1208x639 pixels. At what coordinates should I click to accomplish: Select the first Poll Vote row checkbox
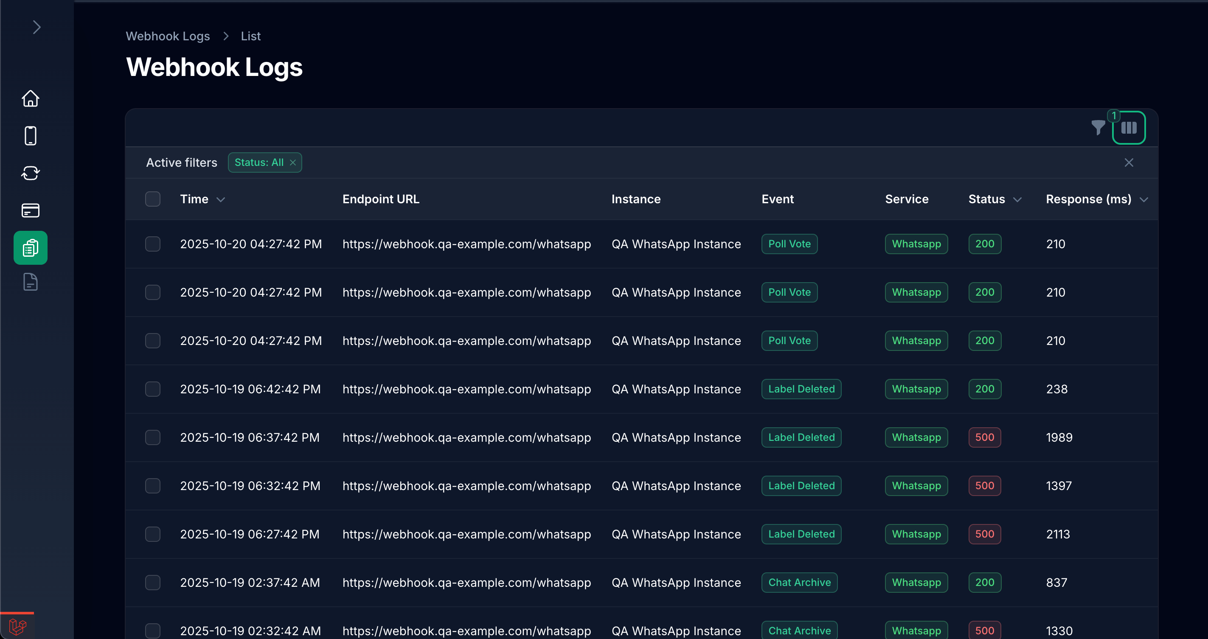click(x=153, y=244)
